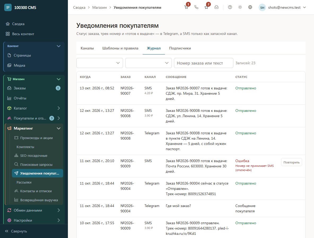Click the Отчёты bar chart icon
Screen dimensions: 314x238
pyautogui.click(x=9, y=98)
